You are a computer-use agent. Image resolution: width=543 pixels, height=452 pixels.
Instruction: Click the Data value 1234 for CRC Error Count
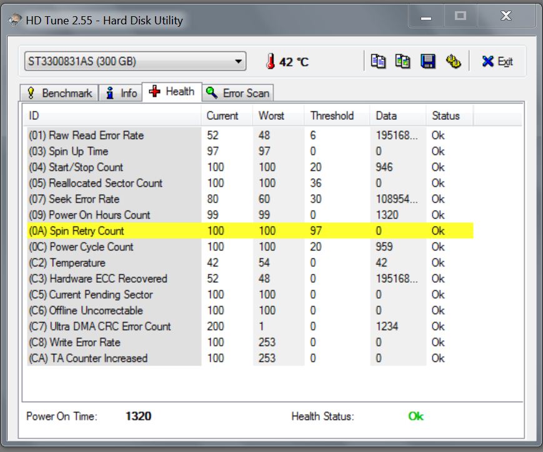coord(387,327)
